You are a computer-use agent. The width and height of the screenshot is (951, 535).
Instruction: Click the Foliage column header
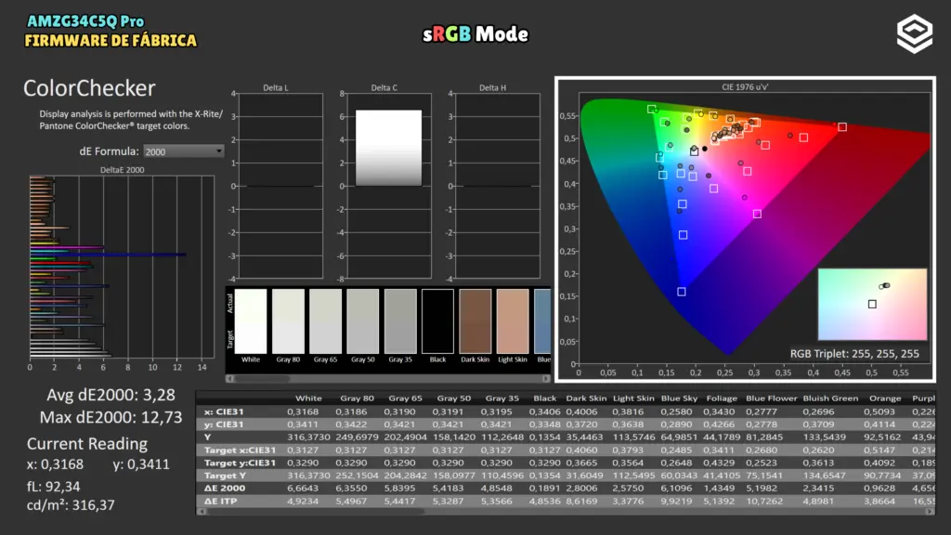(x=722, y=398)
